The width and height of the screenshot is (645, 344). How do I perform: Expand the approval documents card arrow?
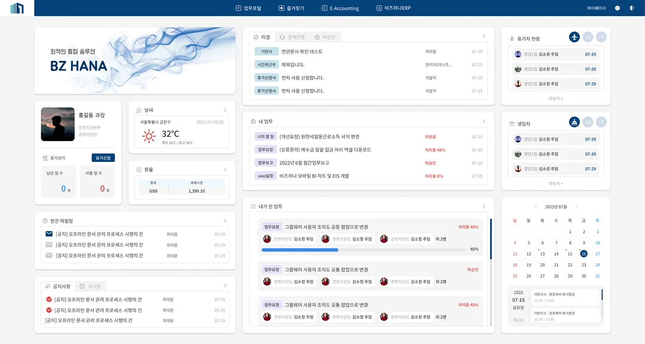point(484,36)
